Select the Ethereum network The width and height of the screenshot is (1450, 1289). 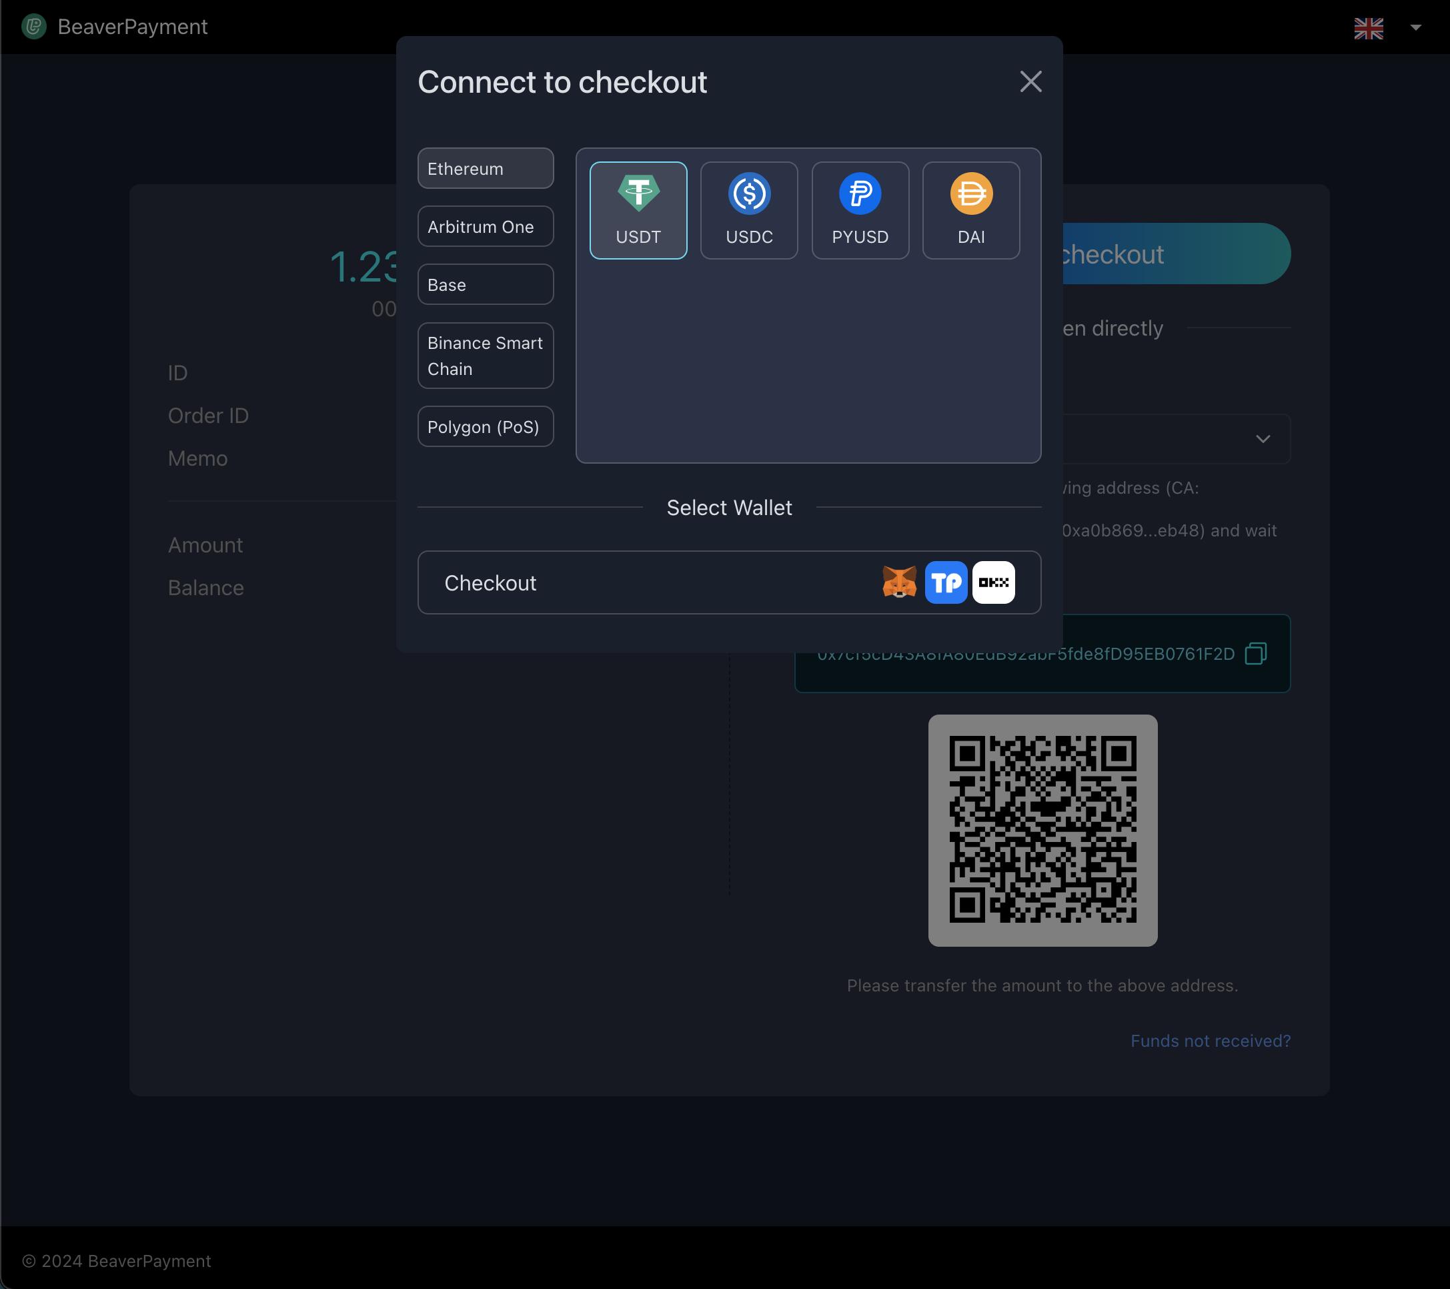(x=486, y=169)
